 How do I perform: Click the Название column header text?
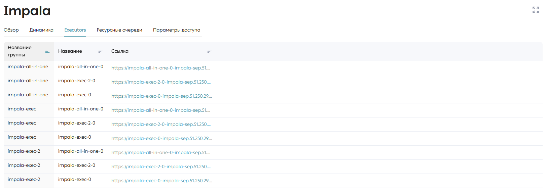(70, 51)
